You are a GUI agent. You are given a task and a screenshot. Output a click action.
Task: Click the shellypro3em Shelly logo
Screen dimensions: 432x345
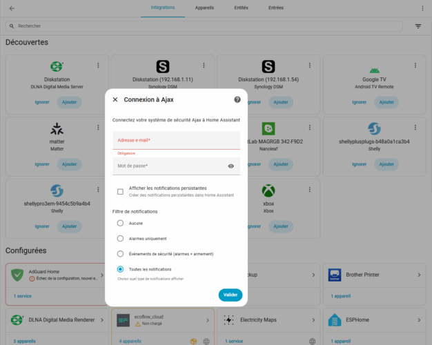[57, 190]
